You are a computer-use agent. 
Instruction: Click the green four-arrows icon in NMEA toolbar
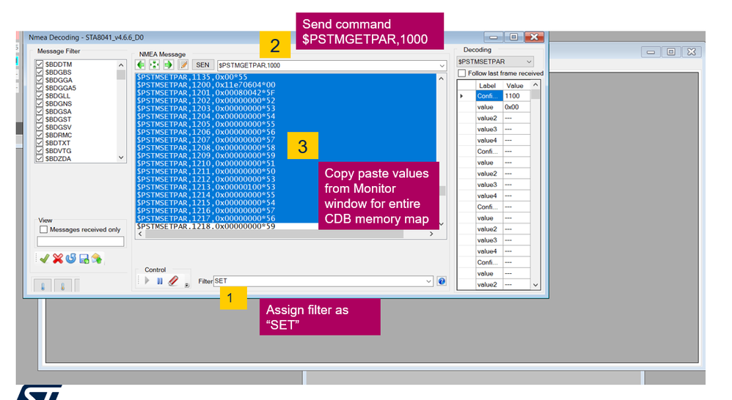155,65
